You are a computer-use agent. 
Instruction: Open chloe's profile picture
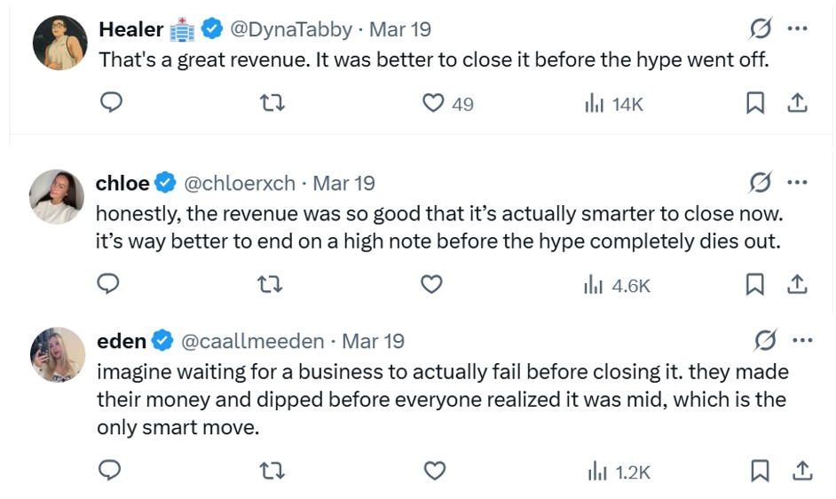pyautogui.click(x=57, y=196)
